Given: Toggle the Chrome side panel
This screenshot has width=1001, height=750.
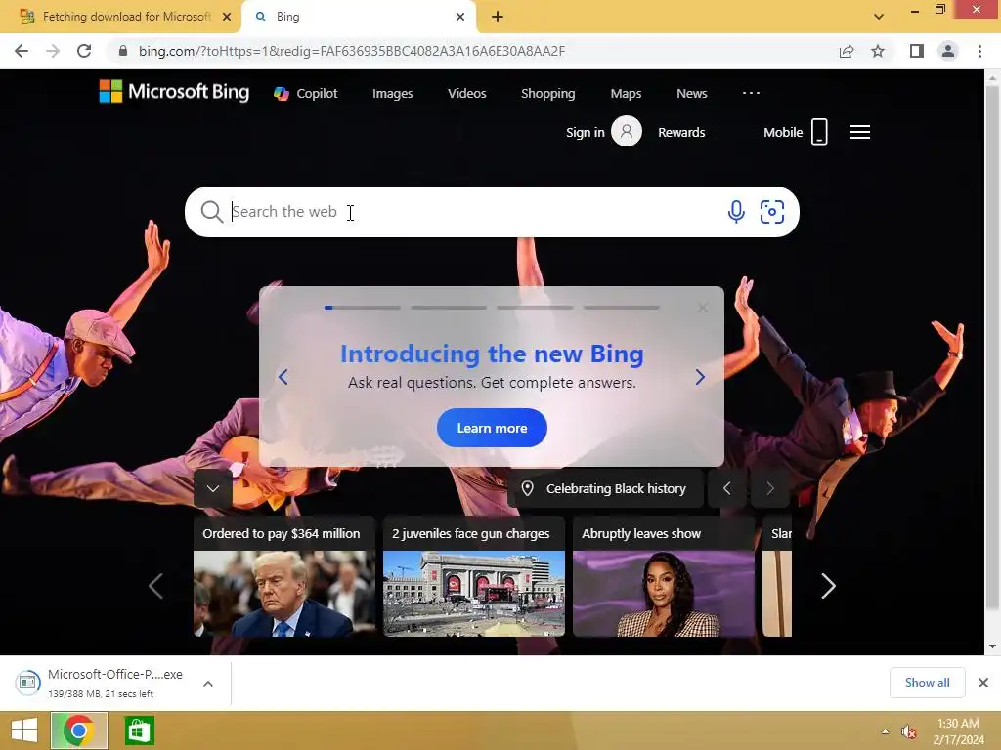Looking at the screenshot, I should pos(917,51).
